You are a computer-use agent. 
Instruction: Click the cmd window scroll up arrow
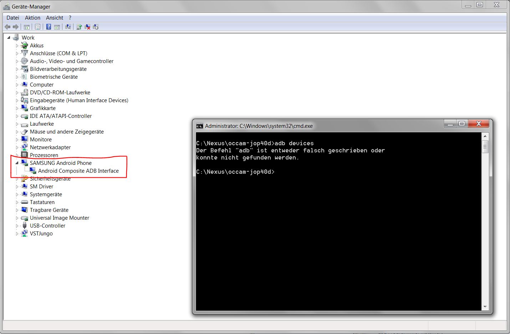tap(485, 136)
